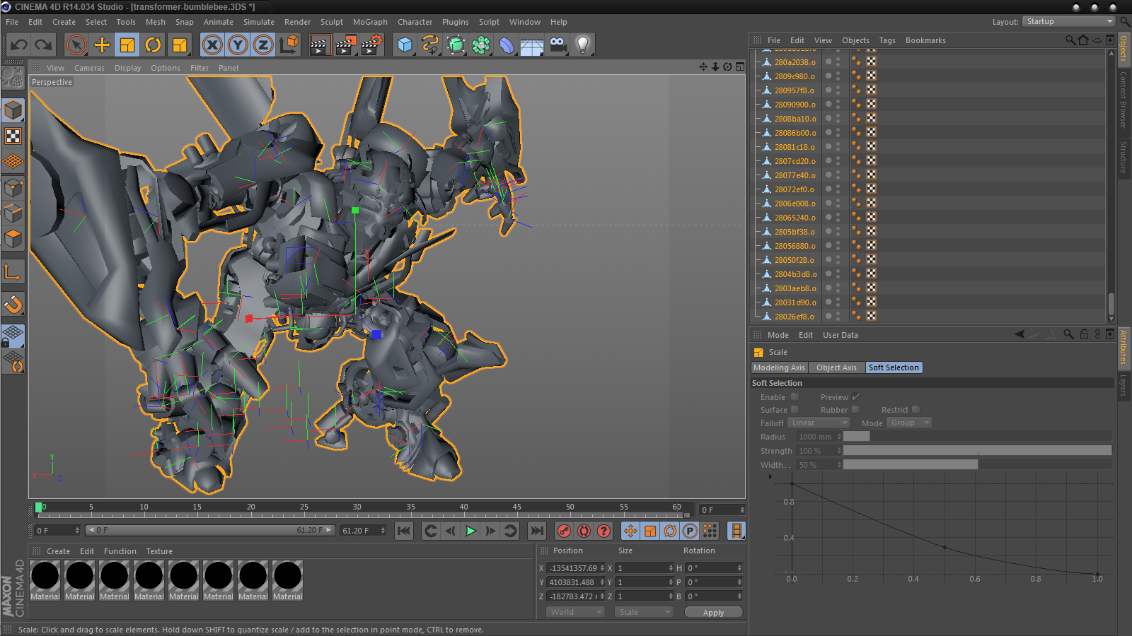
Task: Toggle the X-axis lock icon
Action: pyautogui.click(x=212, y=45)
